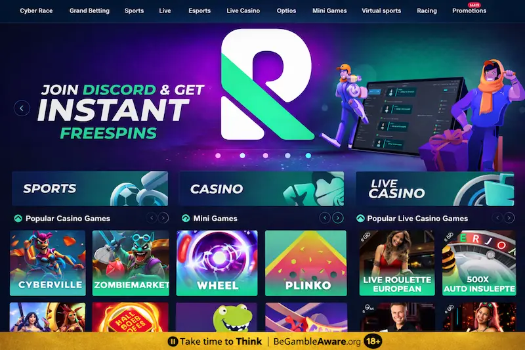This screenshot has width=525, height=350.
Task: Click the Sports category banner
Action: pos(90,188)
